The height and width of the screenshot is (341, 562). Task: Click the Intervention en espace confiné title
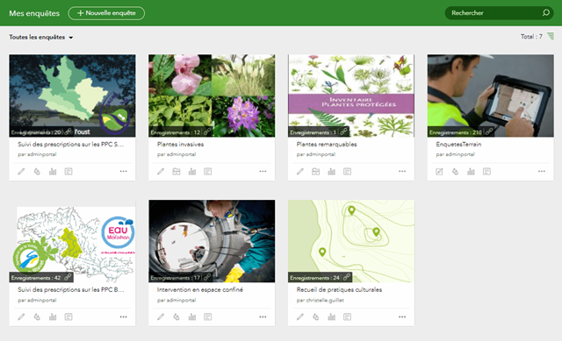(200, 289)
